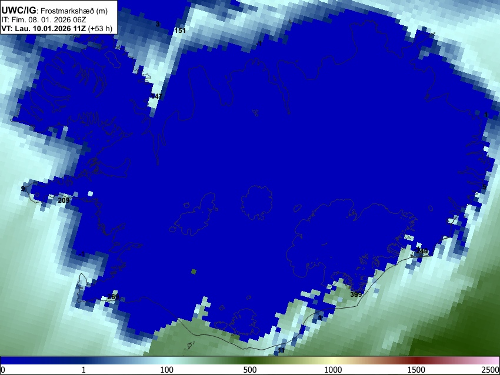This screenshot has width=500, height=375.
Task: Click the '(+53 h)' forecast offset text
Action: point(100,28)
